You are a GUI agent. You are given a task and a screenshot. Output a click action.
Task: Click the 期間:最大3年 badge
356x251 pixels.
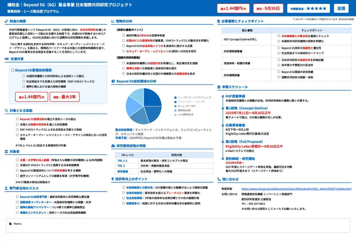64,97
